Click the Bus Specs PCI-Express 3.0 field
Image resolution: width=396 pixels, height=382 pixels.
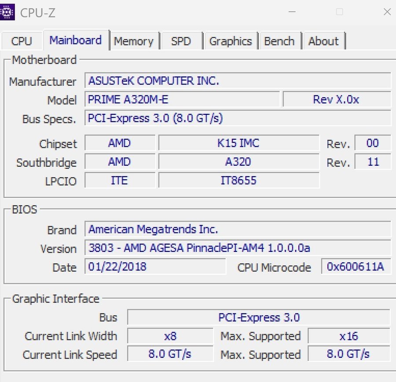(x=238, y=118)
